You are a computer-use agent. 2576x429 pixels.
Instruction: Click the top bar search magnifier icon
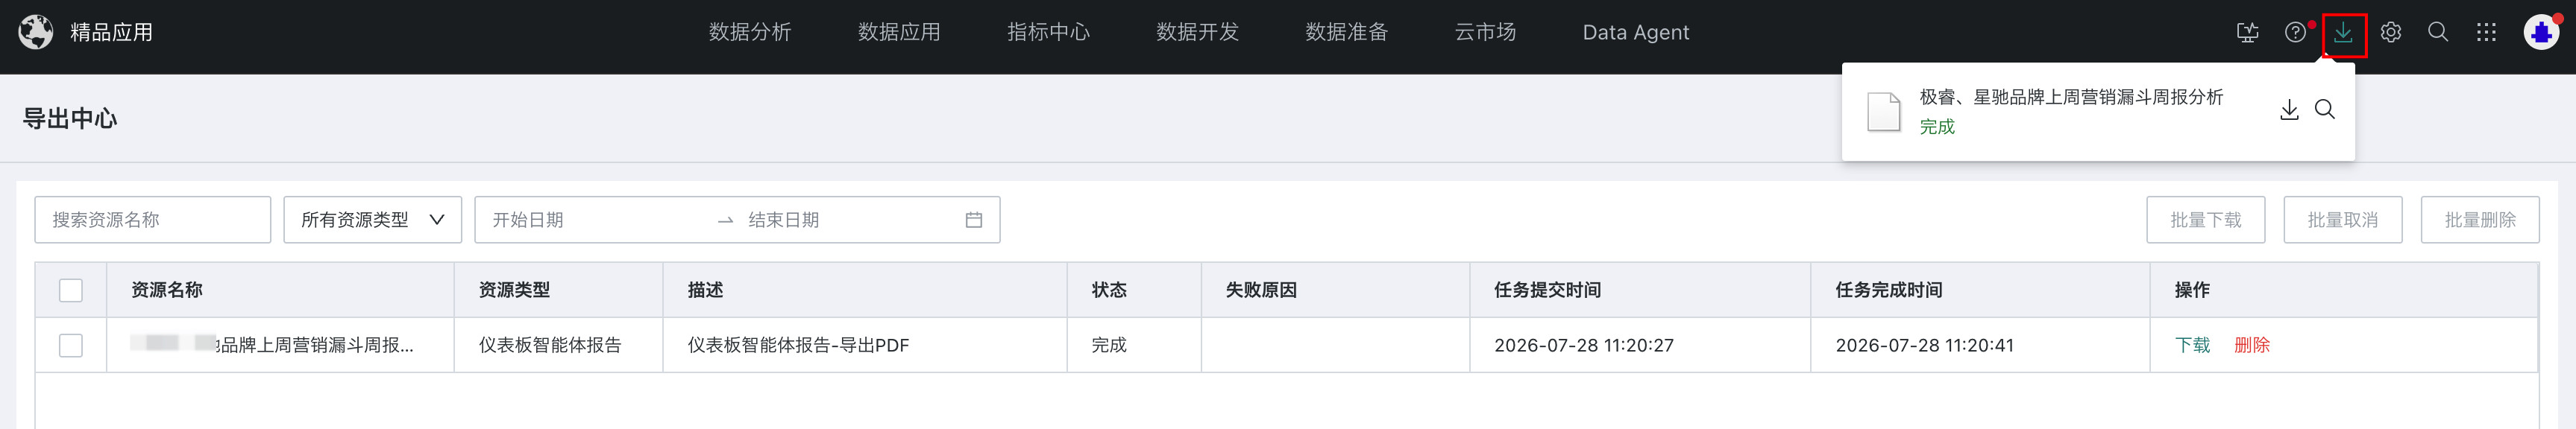(2438, 33)
